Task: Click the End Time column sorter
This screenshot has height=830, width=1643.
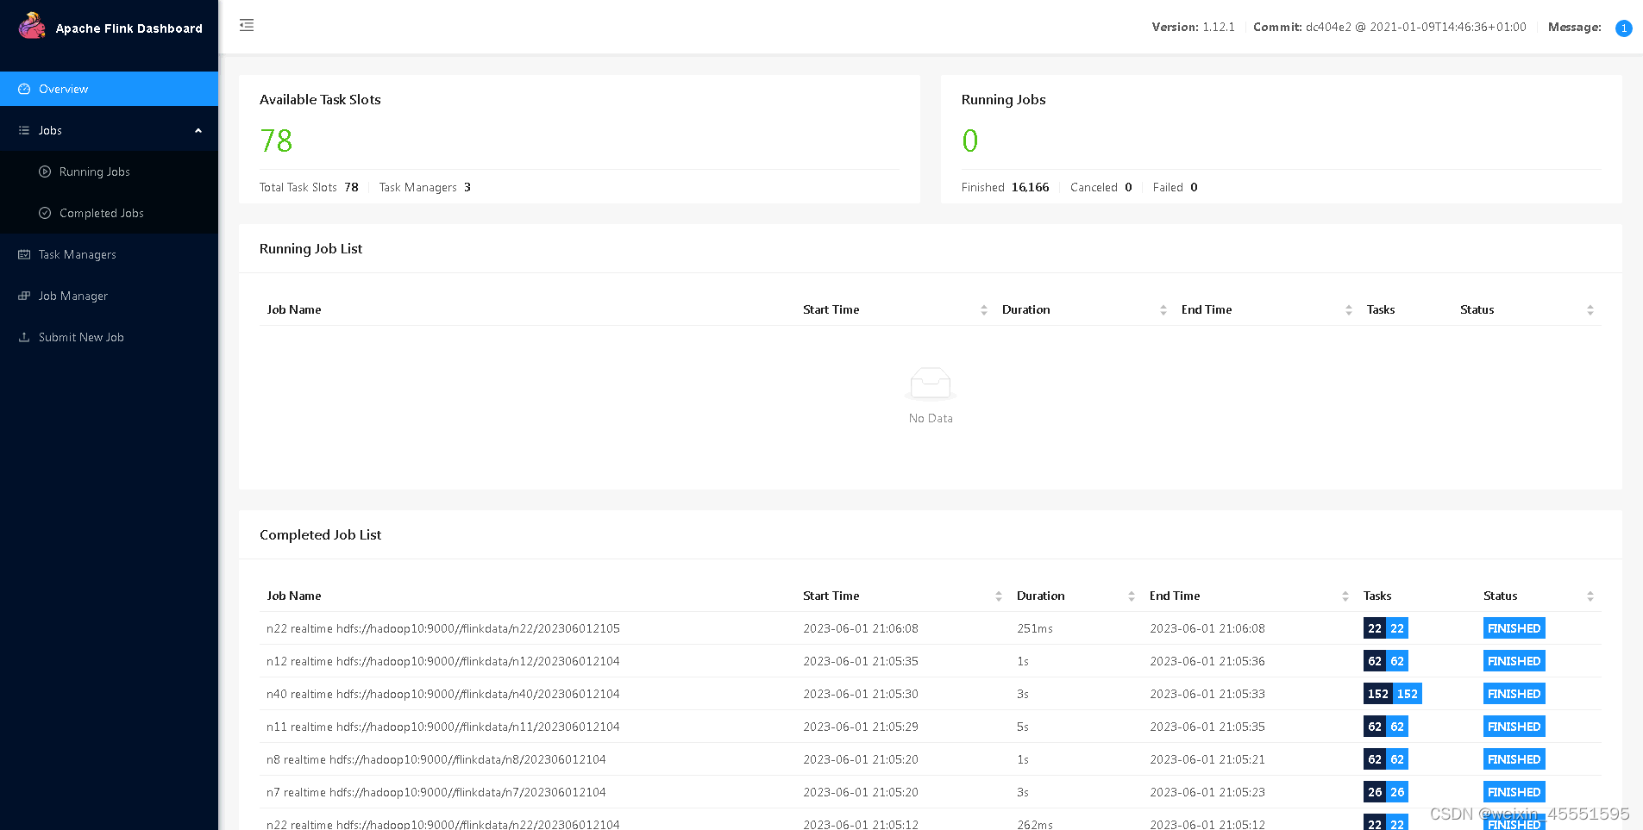Action: point(1349,309)
